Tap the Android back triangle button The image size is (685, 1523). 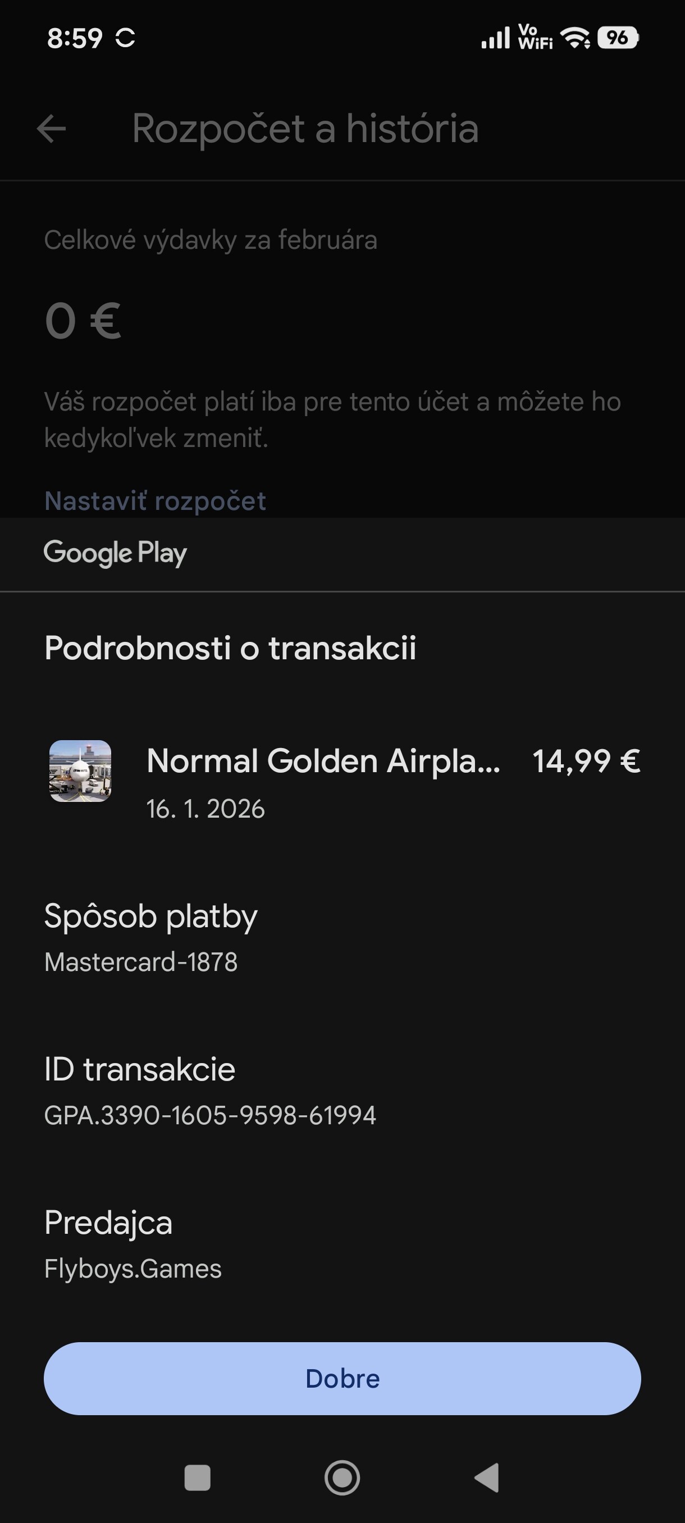(x=487, y=1478)
